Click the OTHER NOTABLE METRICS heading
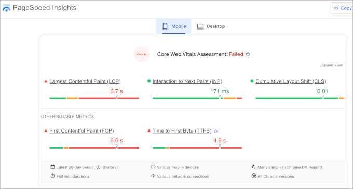The image size is (353, 189). 67,117
